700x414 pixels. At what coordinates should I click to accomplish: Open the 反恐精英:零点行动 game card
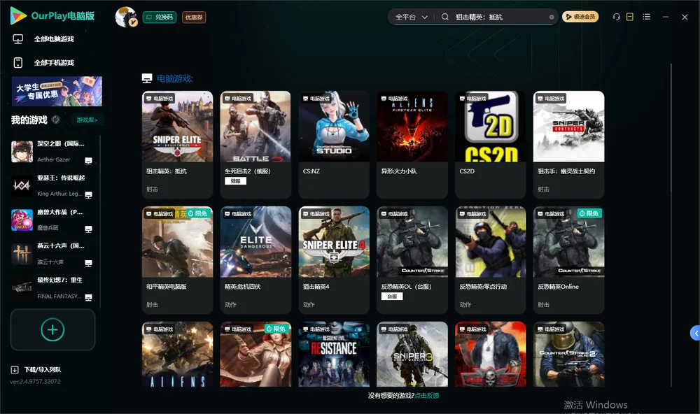click(x=490, y=260)
